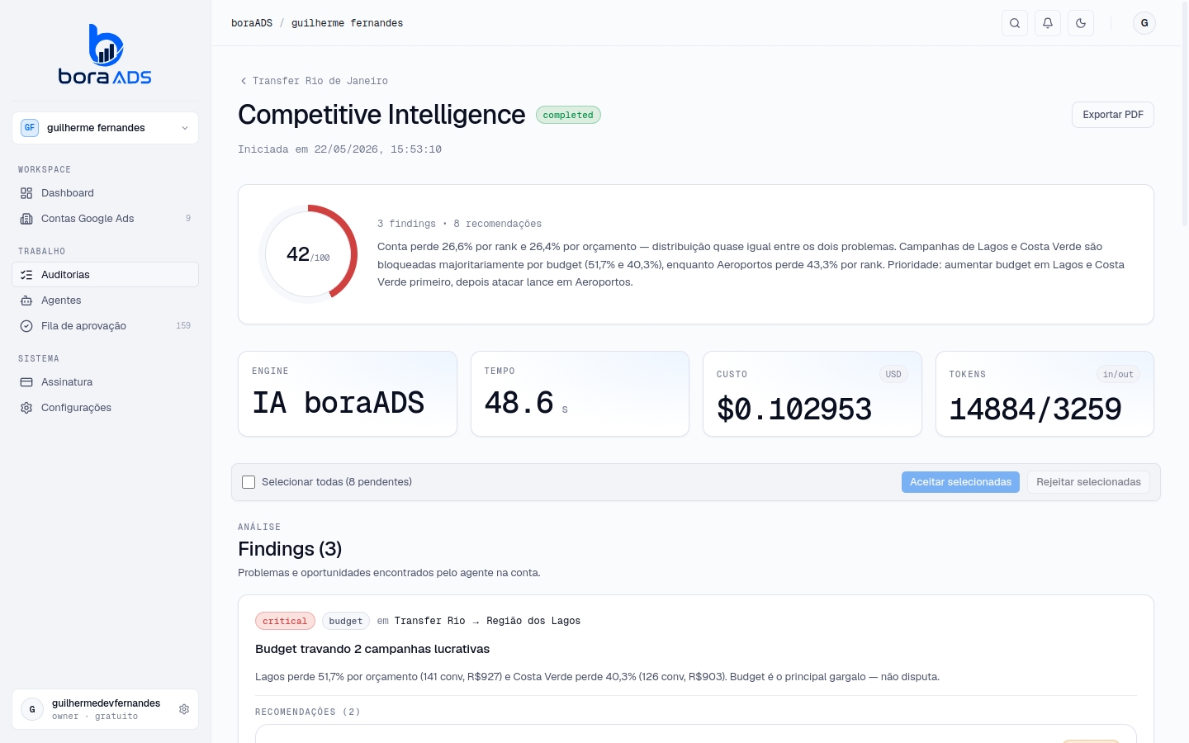Click 'Transfer Rio → Região dos Lagos' text
The height and width of the screenshot is (743, 1189).
click(487, 621)
